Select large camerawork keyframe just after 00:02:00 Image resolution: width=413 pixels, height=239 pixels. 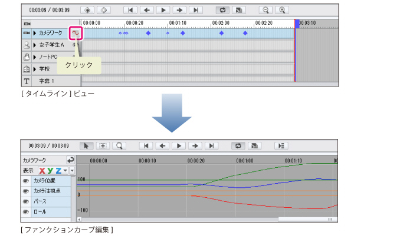(x=221, y=33)
